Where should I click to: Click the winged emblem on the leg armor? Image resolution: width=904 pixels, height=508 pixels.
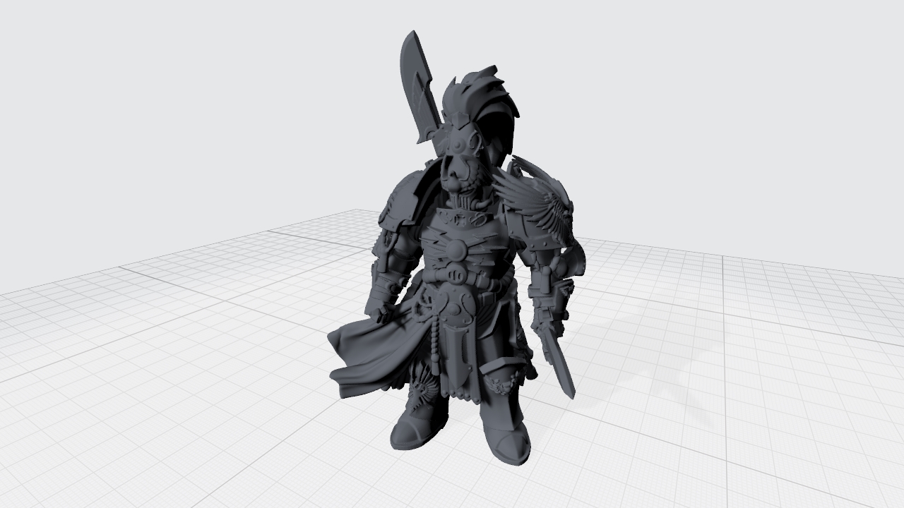pos(503,386)
